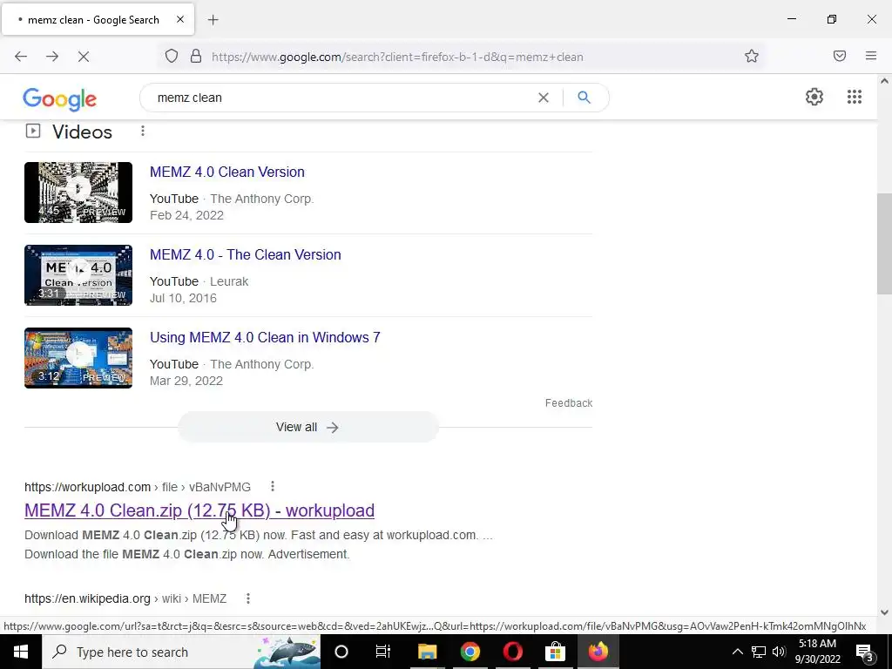Image resolution: width=892 pixels, height=669 pixels.
Task: Open the network status tray icon
Action: [x=759, y=652]
